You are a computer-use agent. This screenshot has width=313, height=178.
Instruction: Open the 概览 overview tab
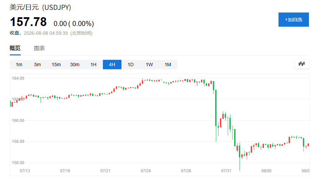tap(15, 48)
